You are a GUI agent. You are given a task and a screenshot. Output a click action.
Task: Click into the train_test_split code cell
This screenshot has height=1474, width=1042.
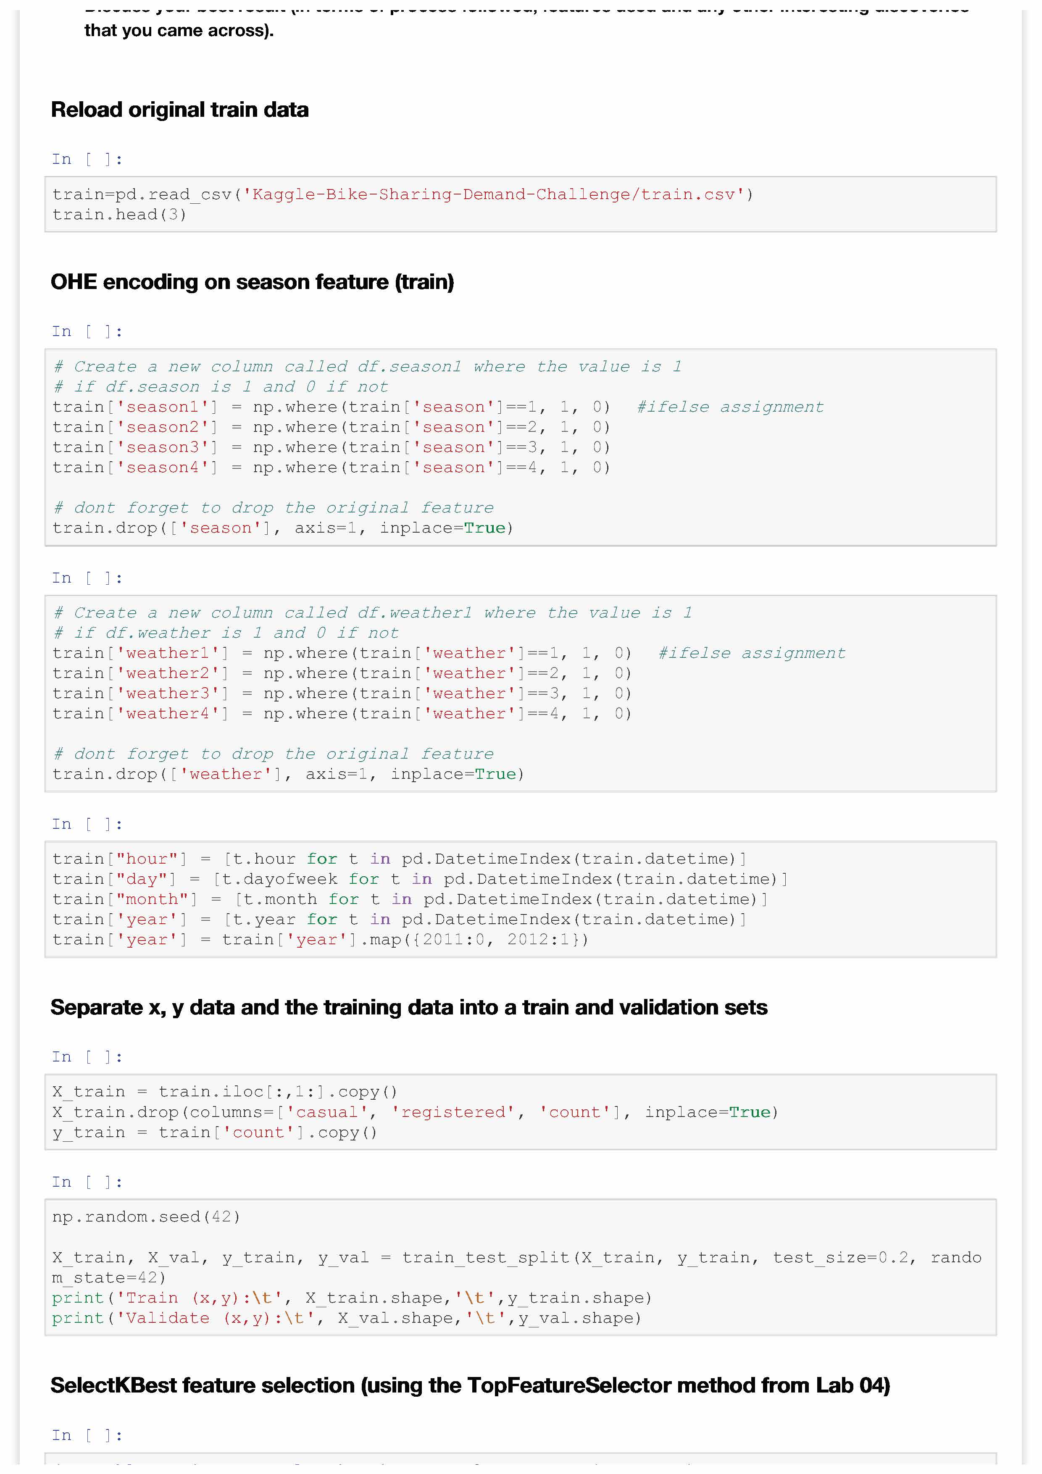[x=520, y=1268]
